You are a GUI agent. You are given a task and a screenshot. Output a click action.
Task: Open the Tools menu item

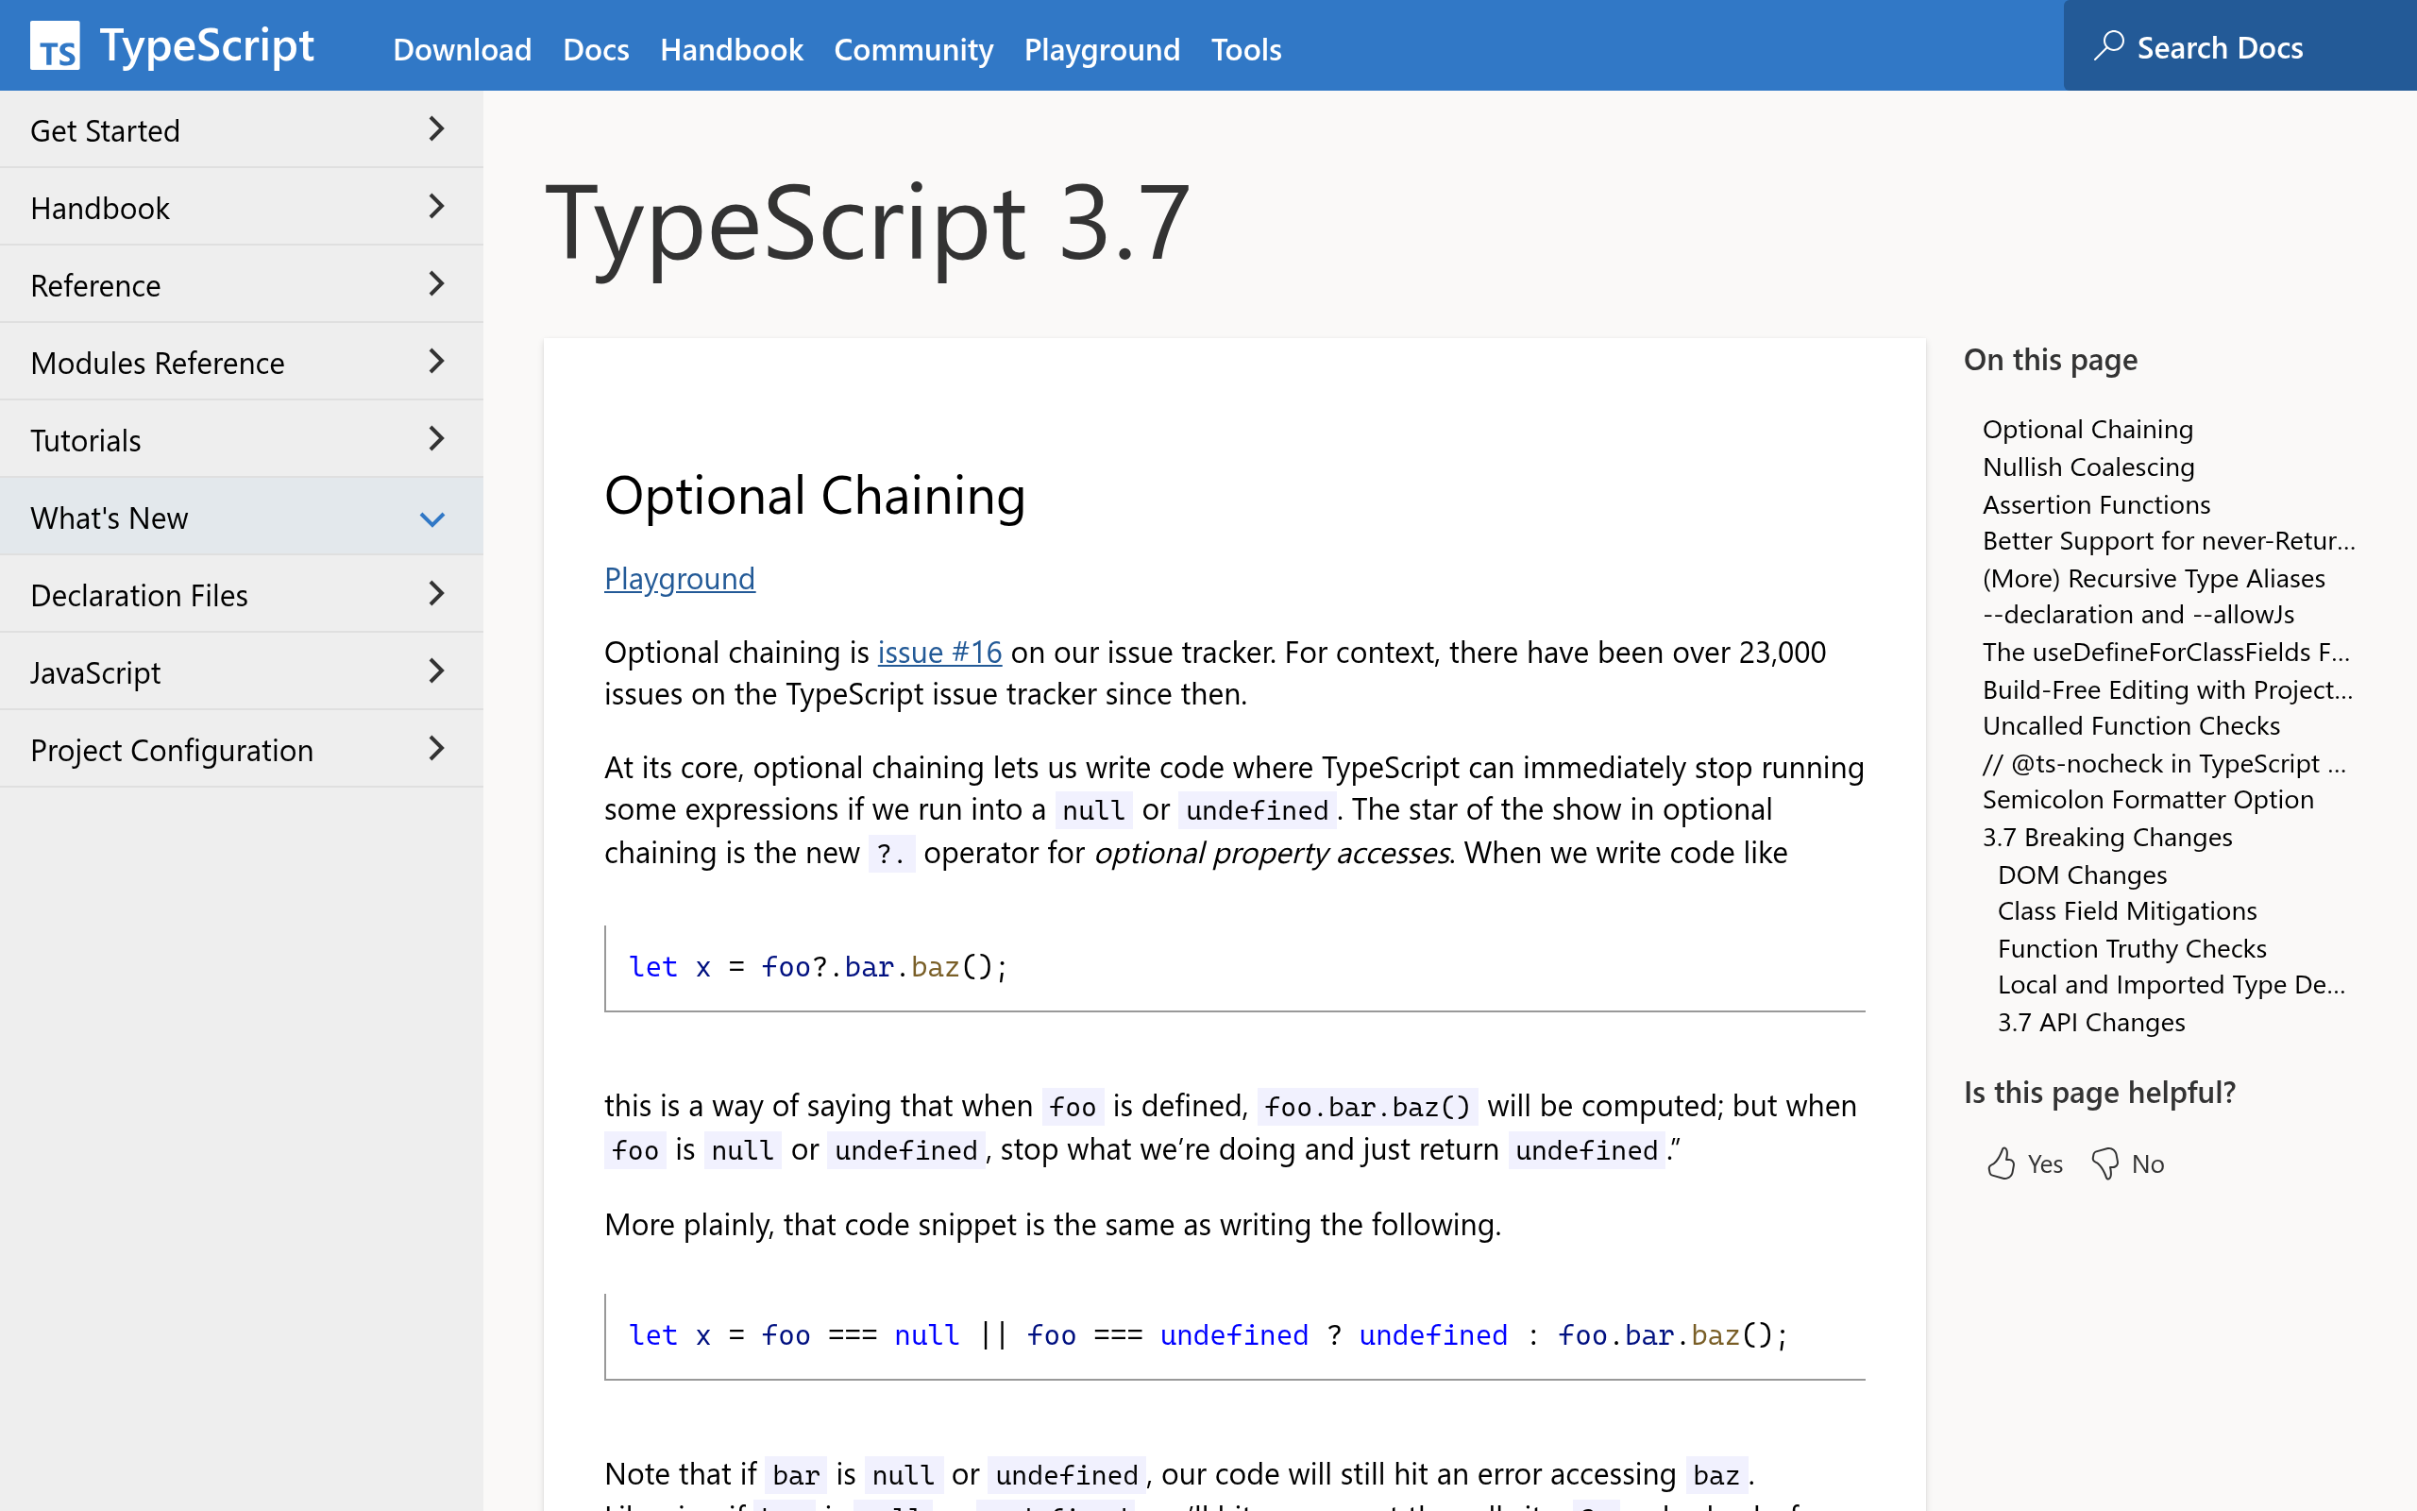point(1246,49)
